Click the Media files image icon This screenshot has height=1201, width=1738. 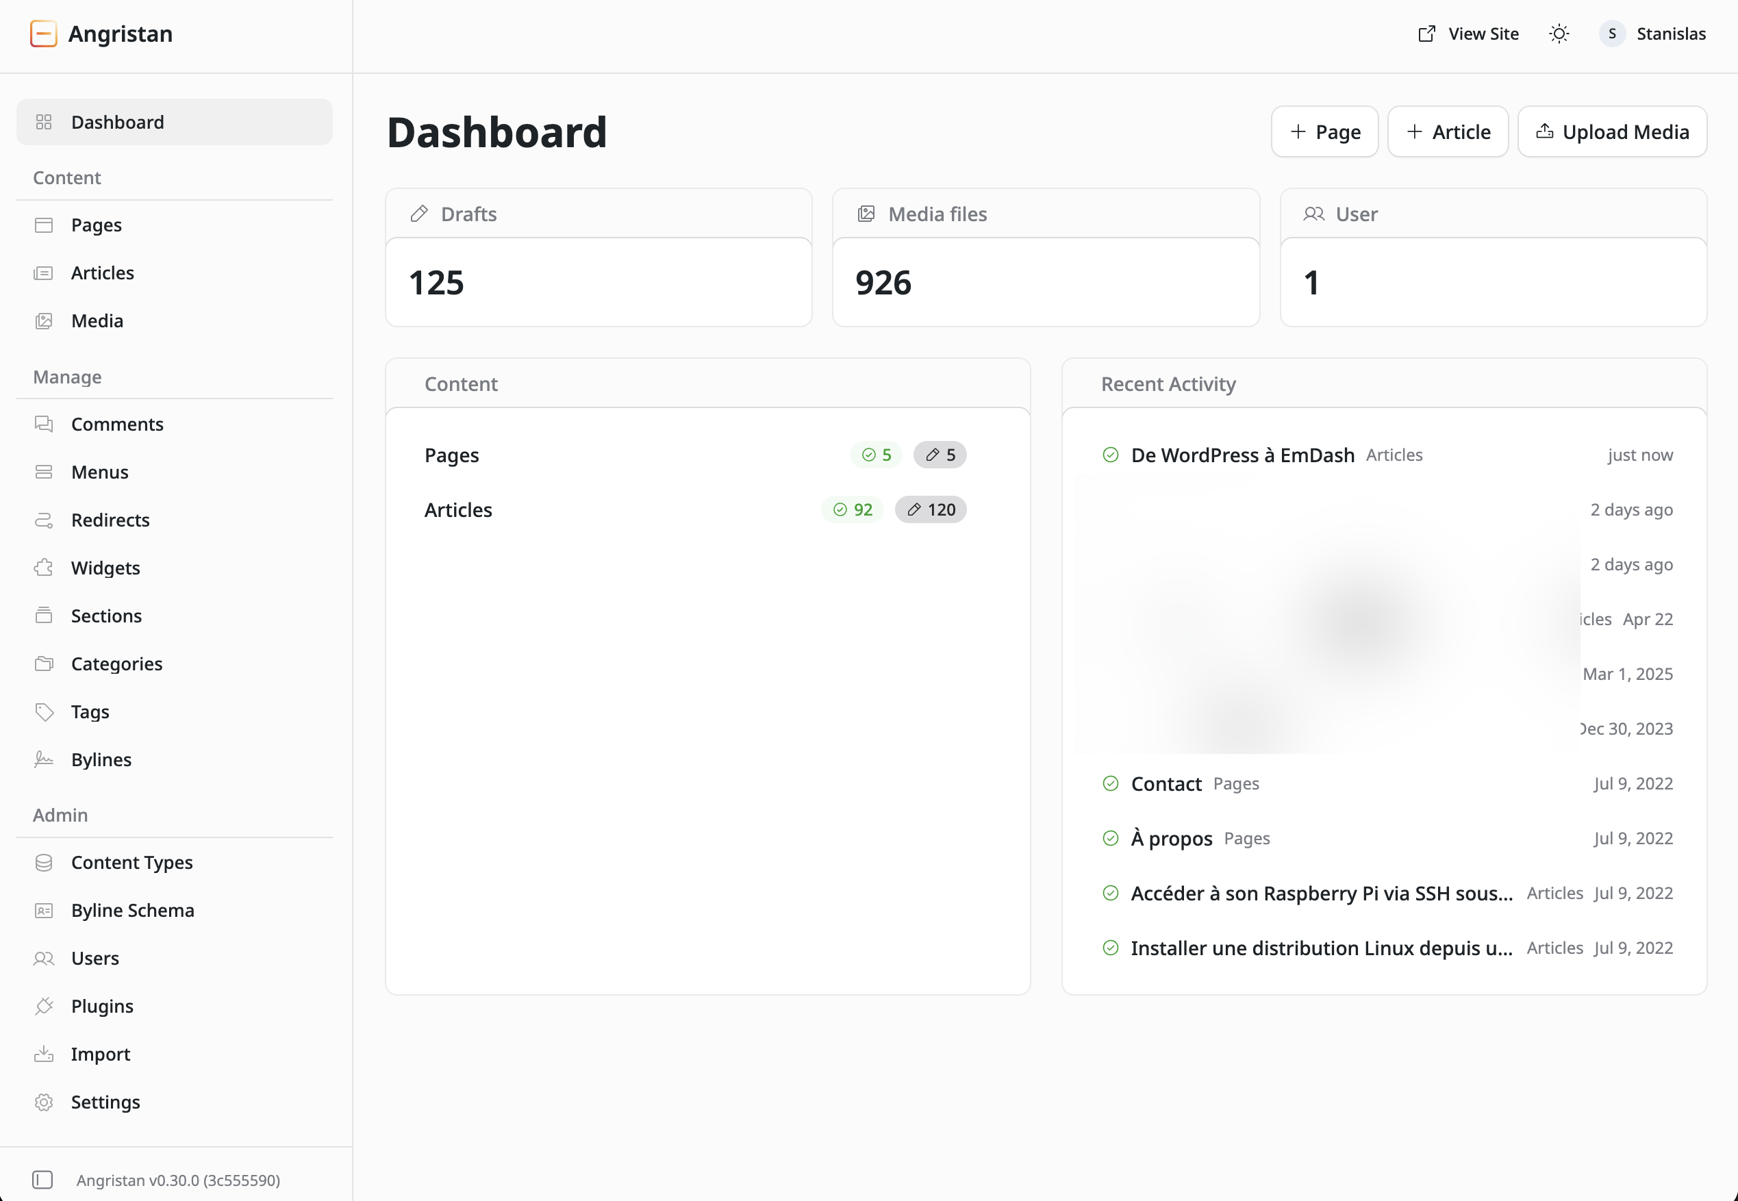click(866, 214)
